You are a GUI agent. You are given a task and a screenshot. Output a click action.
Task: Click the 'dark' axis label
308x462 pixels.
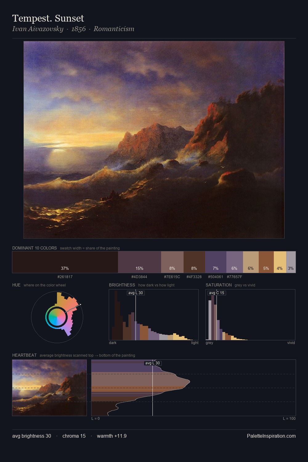(x=113, y=343)
